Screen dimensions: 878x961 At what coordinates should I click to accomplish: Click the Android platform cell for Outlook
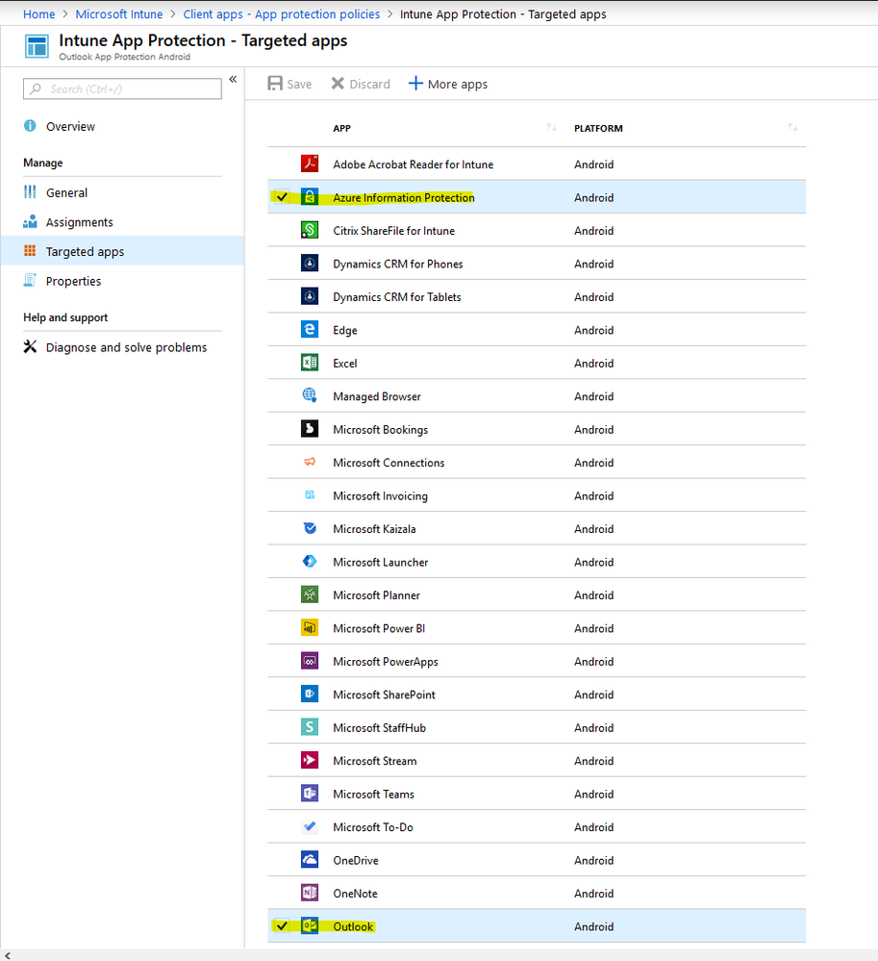point(593,926)
